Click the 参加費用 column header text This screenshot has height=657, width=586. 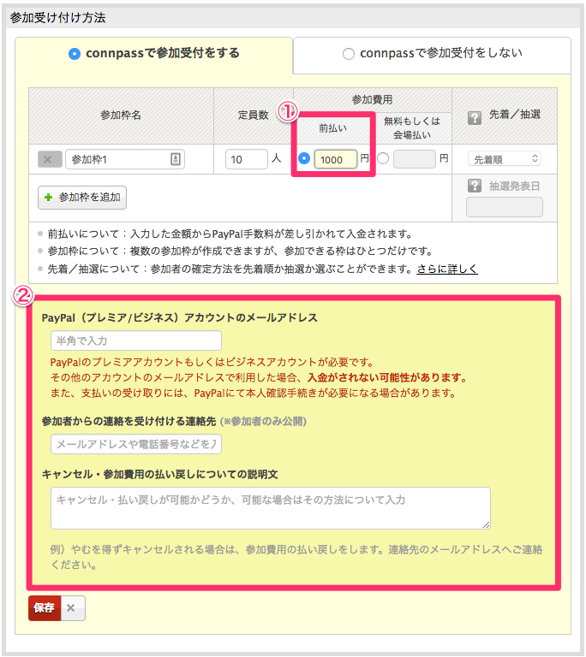point(373,100)
